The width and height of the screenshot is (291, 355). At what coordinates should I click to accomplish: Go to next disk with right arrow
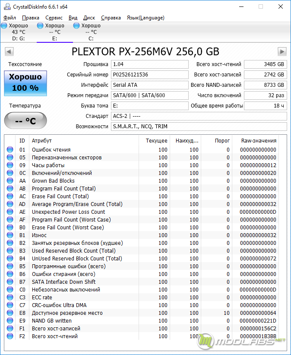point(282,51)
